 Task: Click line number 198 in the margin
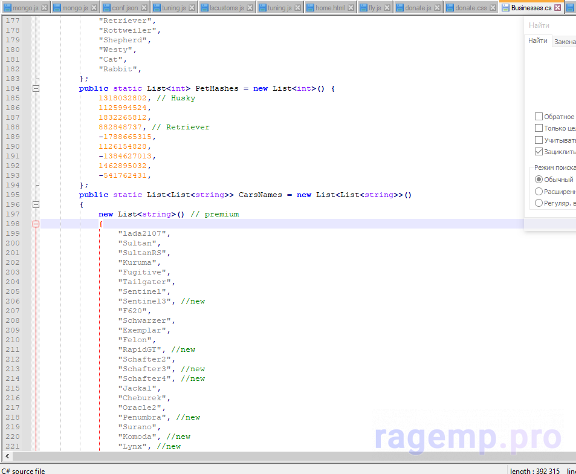[13, 224]
